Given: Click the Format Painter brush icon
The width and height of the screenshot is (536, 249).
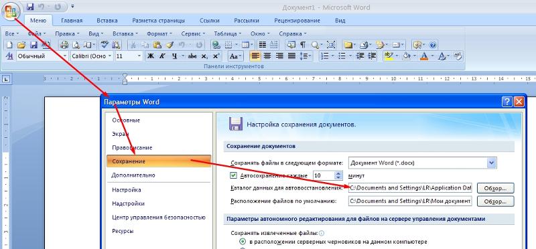Looking at the screenshot, I should click(x=170, y=45).
